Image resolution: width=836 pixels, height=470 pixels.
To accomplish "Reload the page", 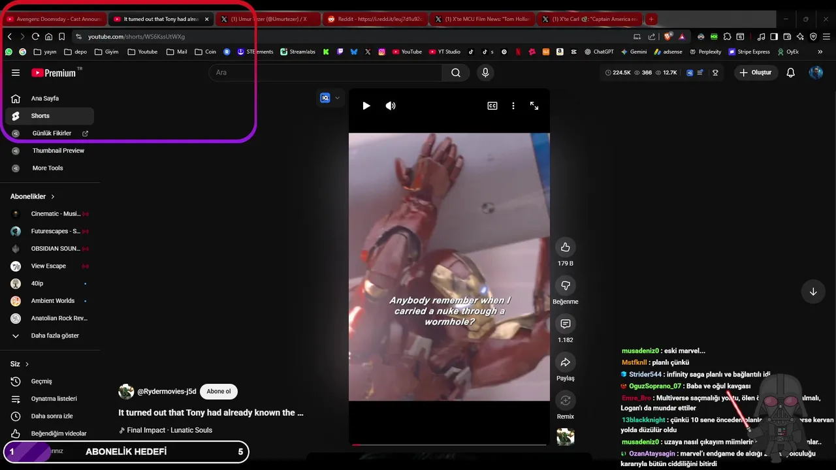I will [x=35, y=37].
